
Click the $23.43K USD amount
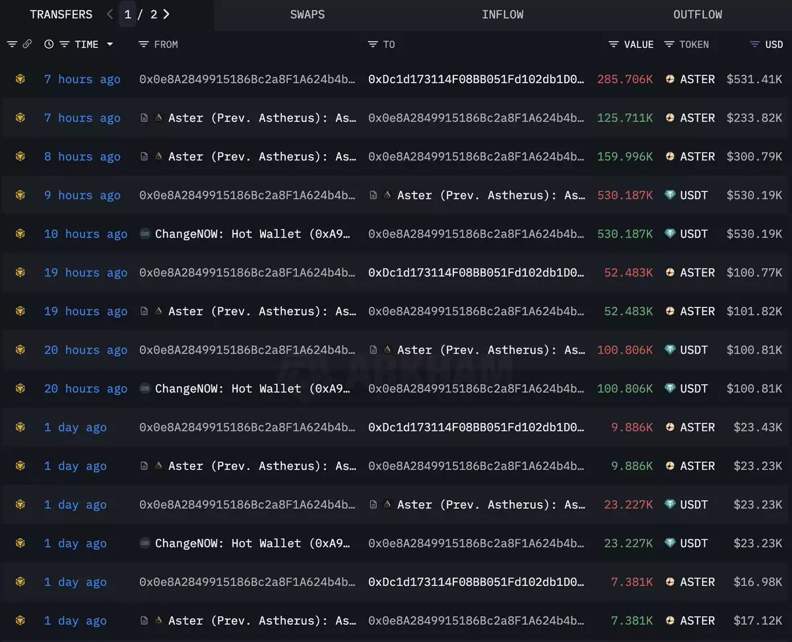(758, 428)
